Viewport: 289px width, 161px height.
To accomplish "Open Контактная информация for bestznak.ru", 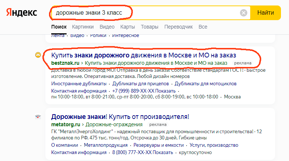I will click(79, 91).
